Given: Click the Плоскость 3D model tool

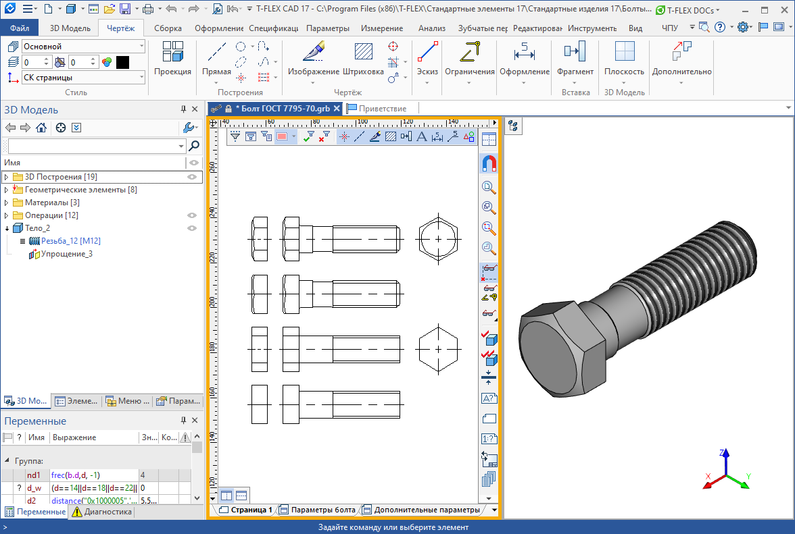Looking at the screenshot, I should click(624, 59).
